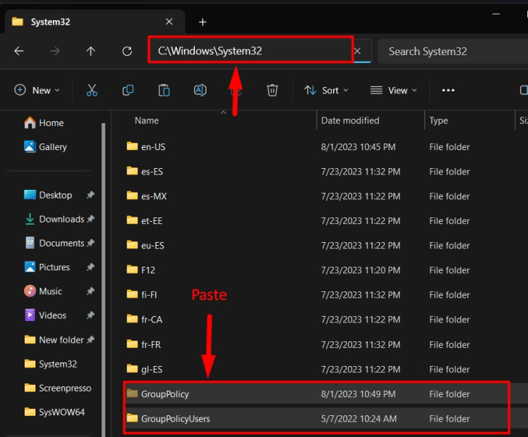This screenshot has width=528, height=437.
Task: Go up one directory level
Action: pos(91,51)
